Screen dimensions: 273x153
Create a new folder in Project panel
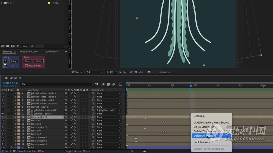tap(8, 46)
